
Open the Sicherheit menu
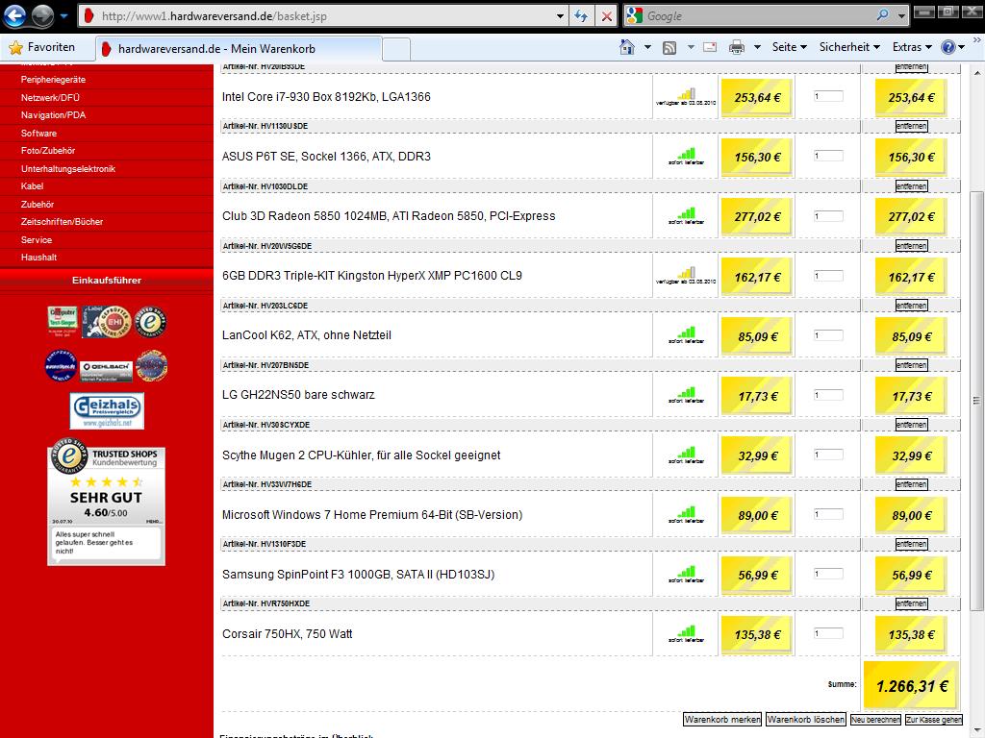(849, 47)
